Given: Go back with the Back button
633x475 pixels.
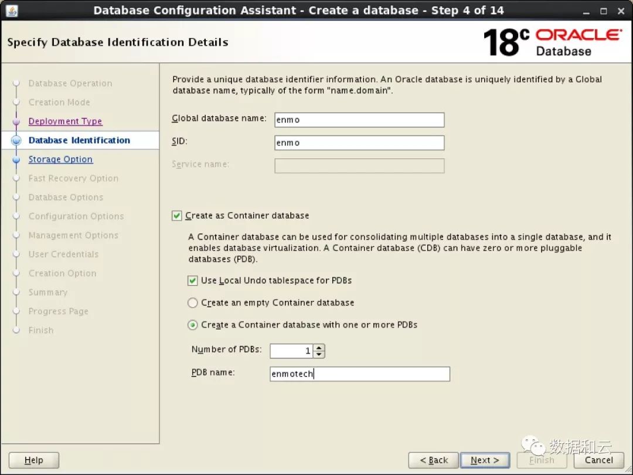Looking at the screenshot, I should tap(433, 460).
